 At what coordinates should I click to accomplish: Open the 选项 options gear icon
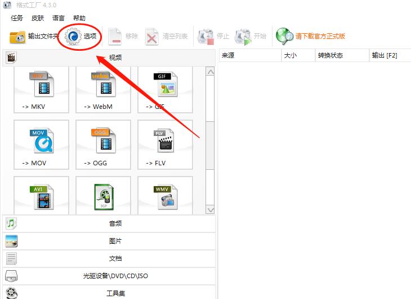(x=73, y=36)
